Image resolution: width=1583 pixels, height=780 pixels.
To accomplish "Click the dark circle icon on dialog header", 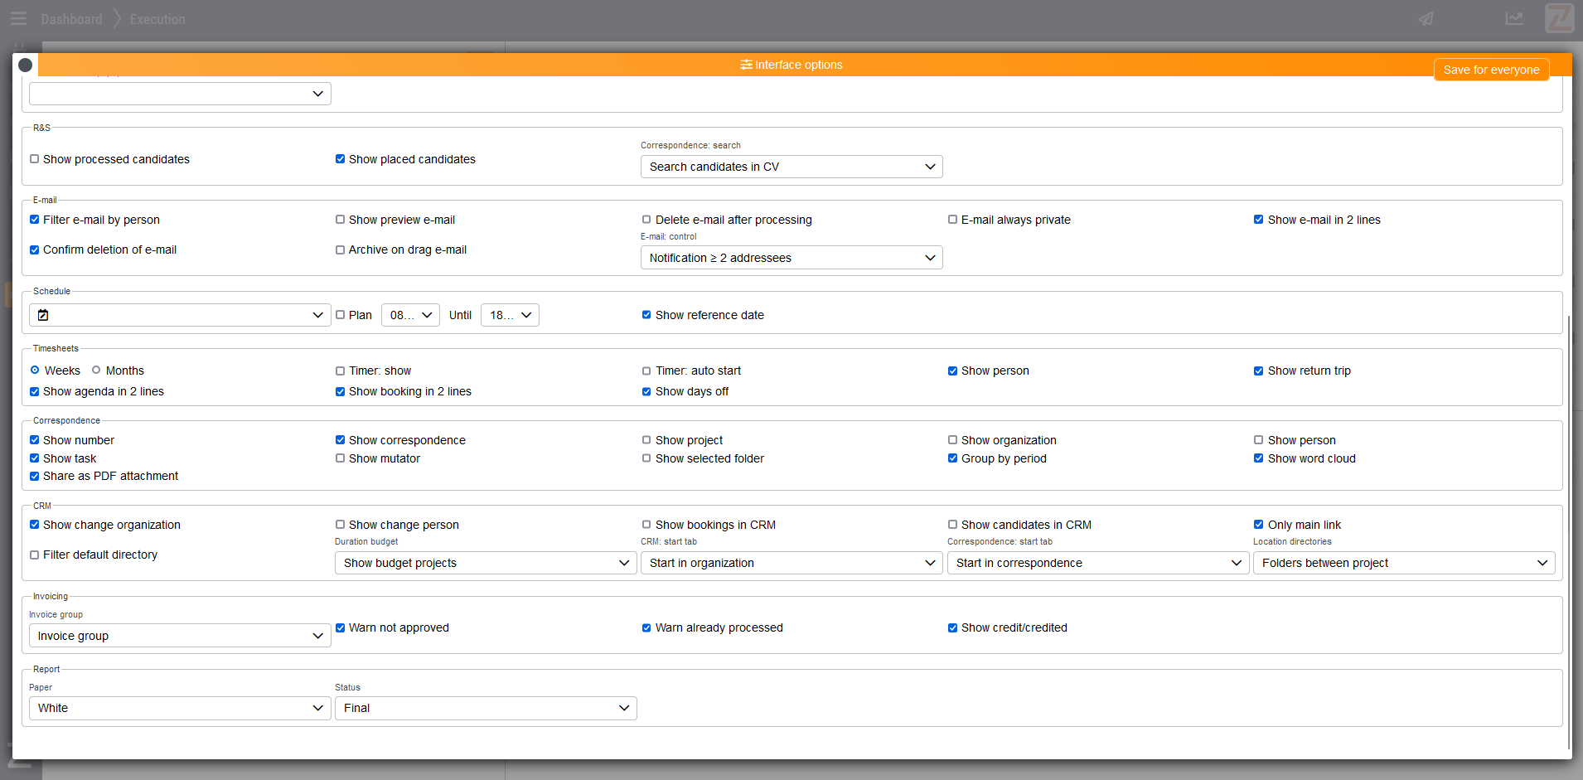I will [25, 65].
